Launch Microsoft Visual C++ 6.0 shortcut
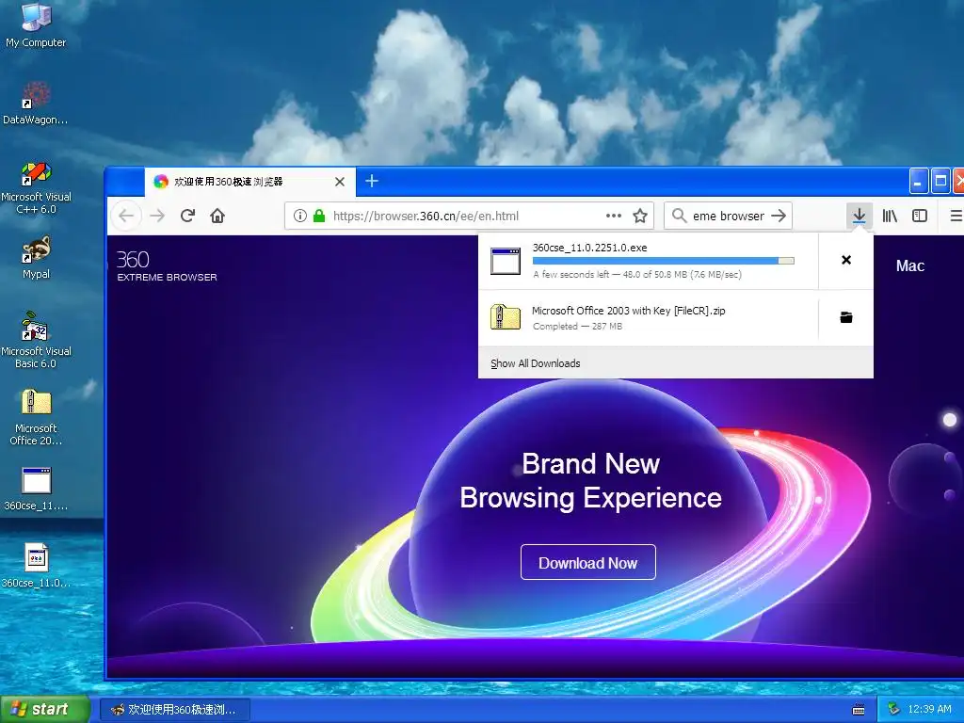This screenshot has height=723, width=964. (36, 187)
